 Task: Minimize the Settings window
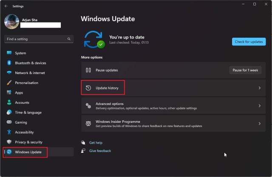(243, 4)
